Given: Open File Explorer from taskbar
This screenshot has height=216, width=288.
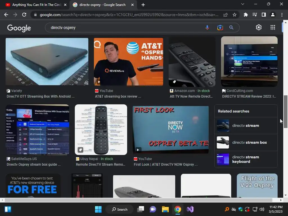Looking at the screenshot, I should (165, 209).
